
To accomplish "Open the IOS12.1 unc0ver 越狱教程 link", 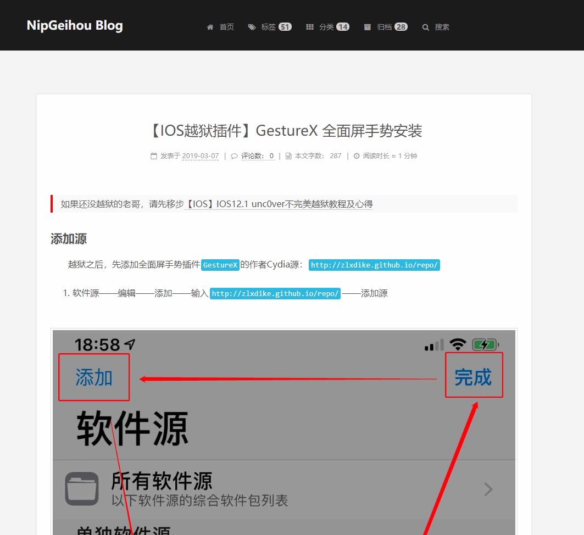I will 279,204.
